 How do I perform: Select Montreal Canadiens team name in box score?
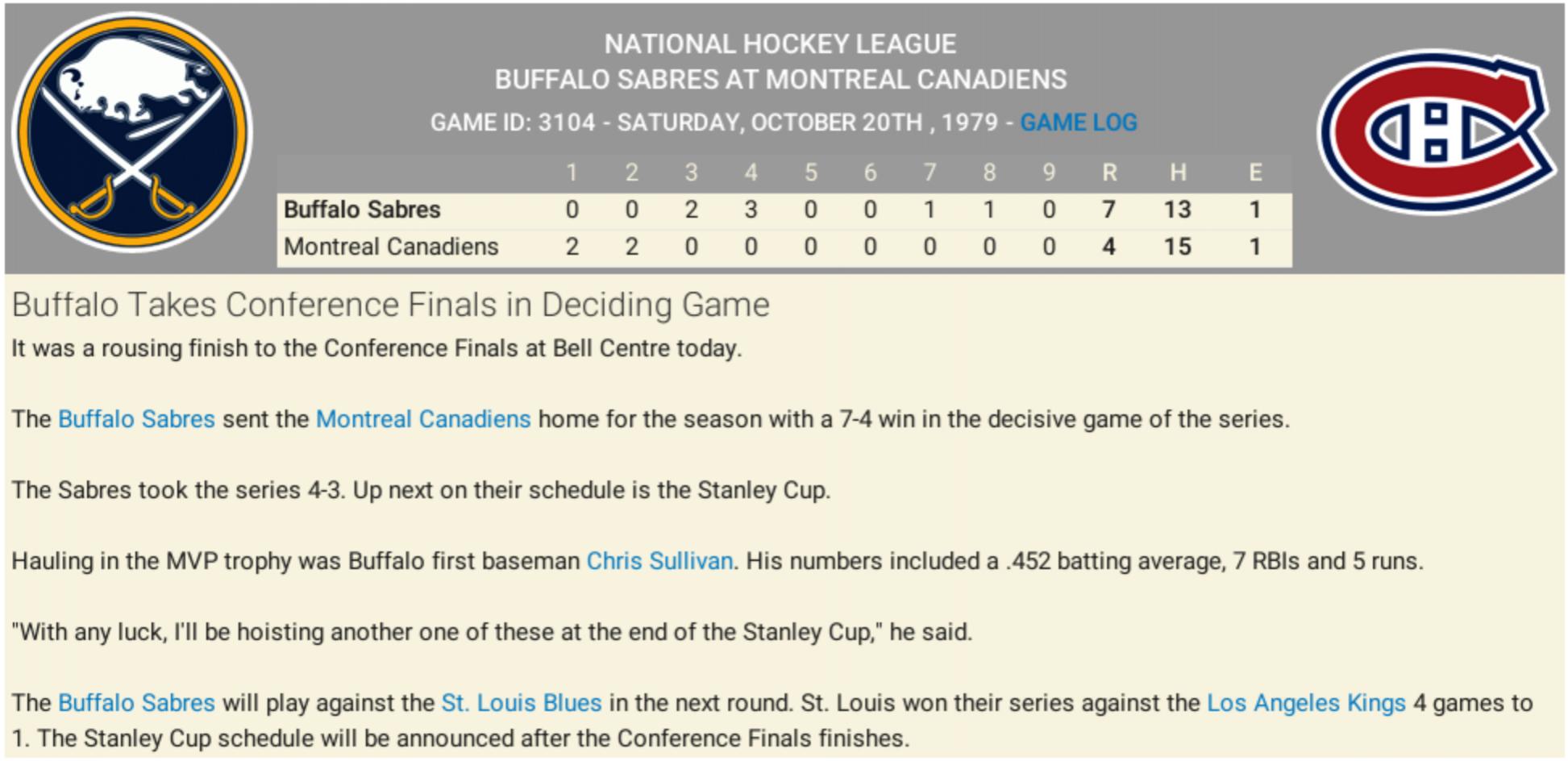click(391, 247)
